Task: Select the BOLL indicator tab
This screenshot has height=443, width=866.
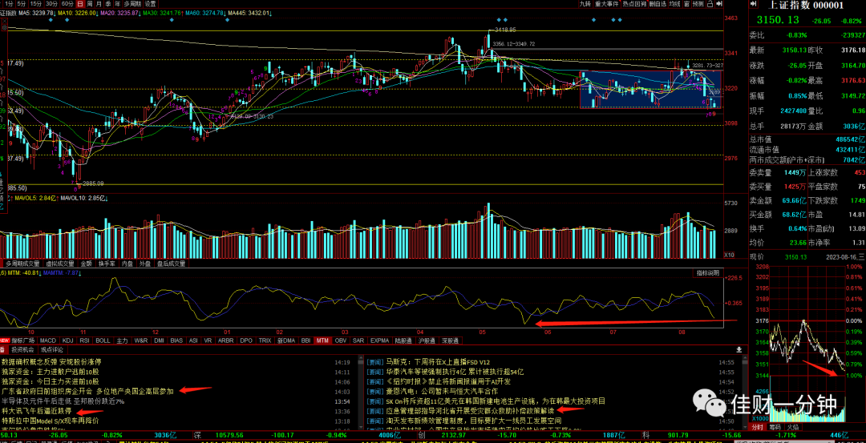Action: pos(103,340)
